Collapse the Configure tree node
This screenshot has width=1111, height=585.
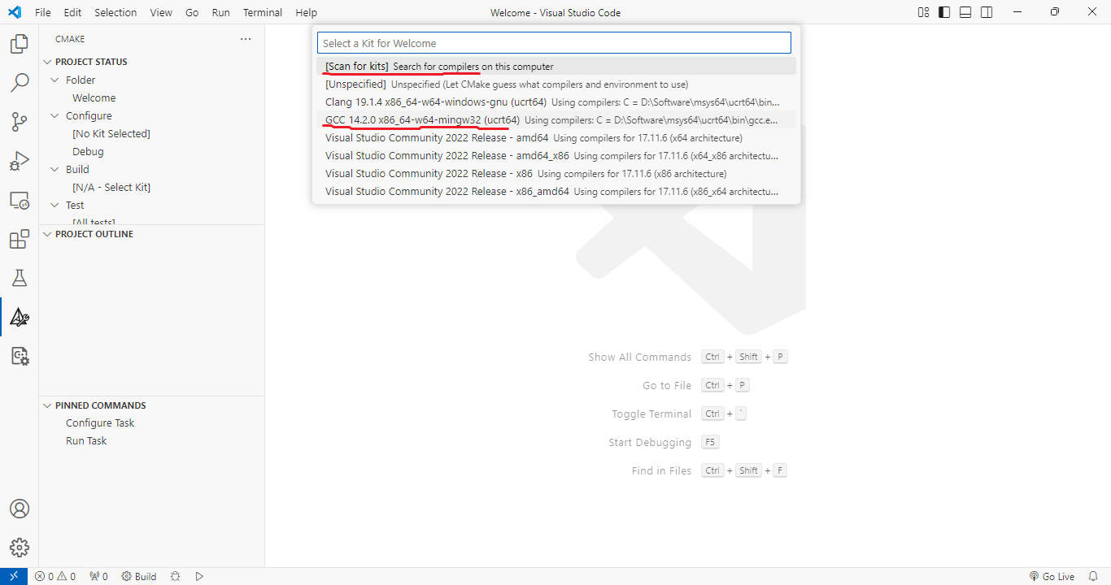[89, 115]
